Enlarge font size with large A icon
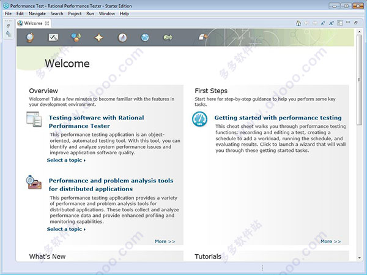Screen dimensions: 367x275 point(331,23)
